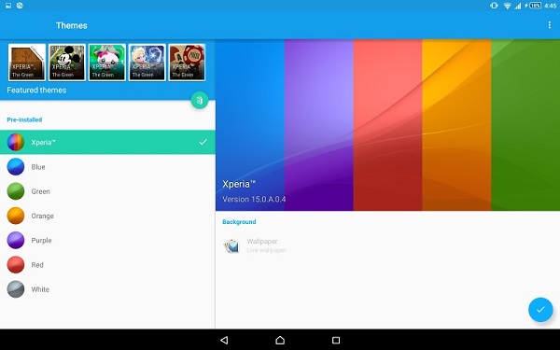Choose the Orange theme sphere icon
Image resolution: width=560 pixels, height=350 pixels.
[16, 216]
